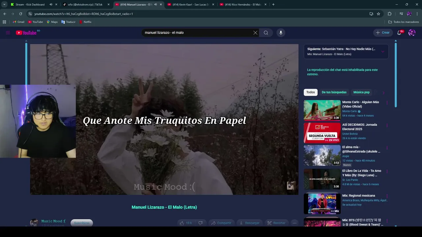Screen dimensions: 422x237
Task: Open account avatar menu on YouTube
Action: pos(412,33)
